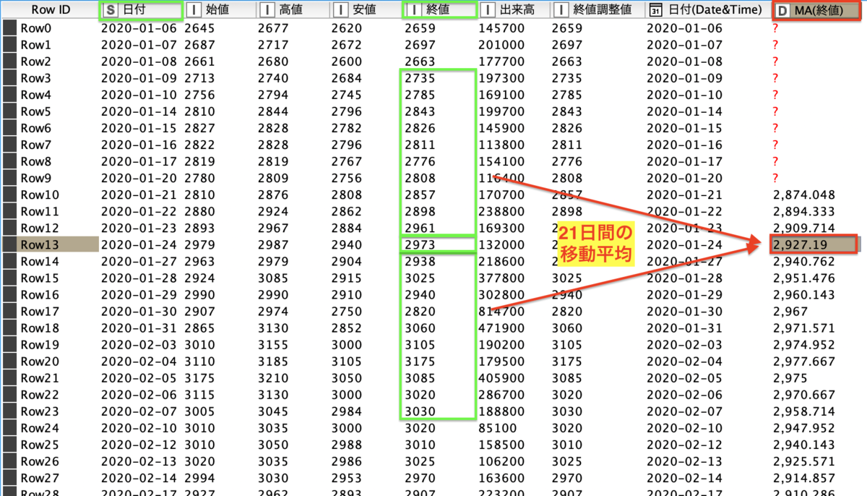867x496 pixels.
Task: Click MA value 2,874.048 in Row10
Action: 803,194
